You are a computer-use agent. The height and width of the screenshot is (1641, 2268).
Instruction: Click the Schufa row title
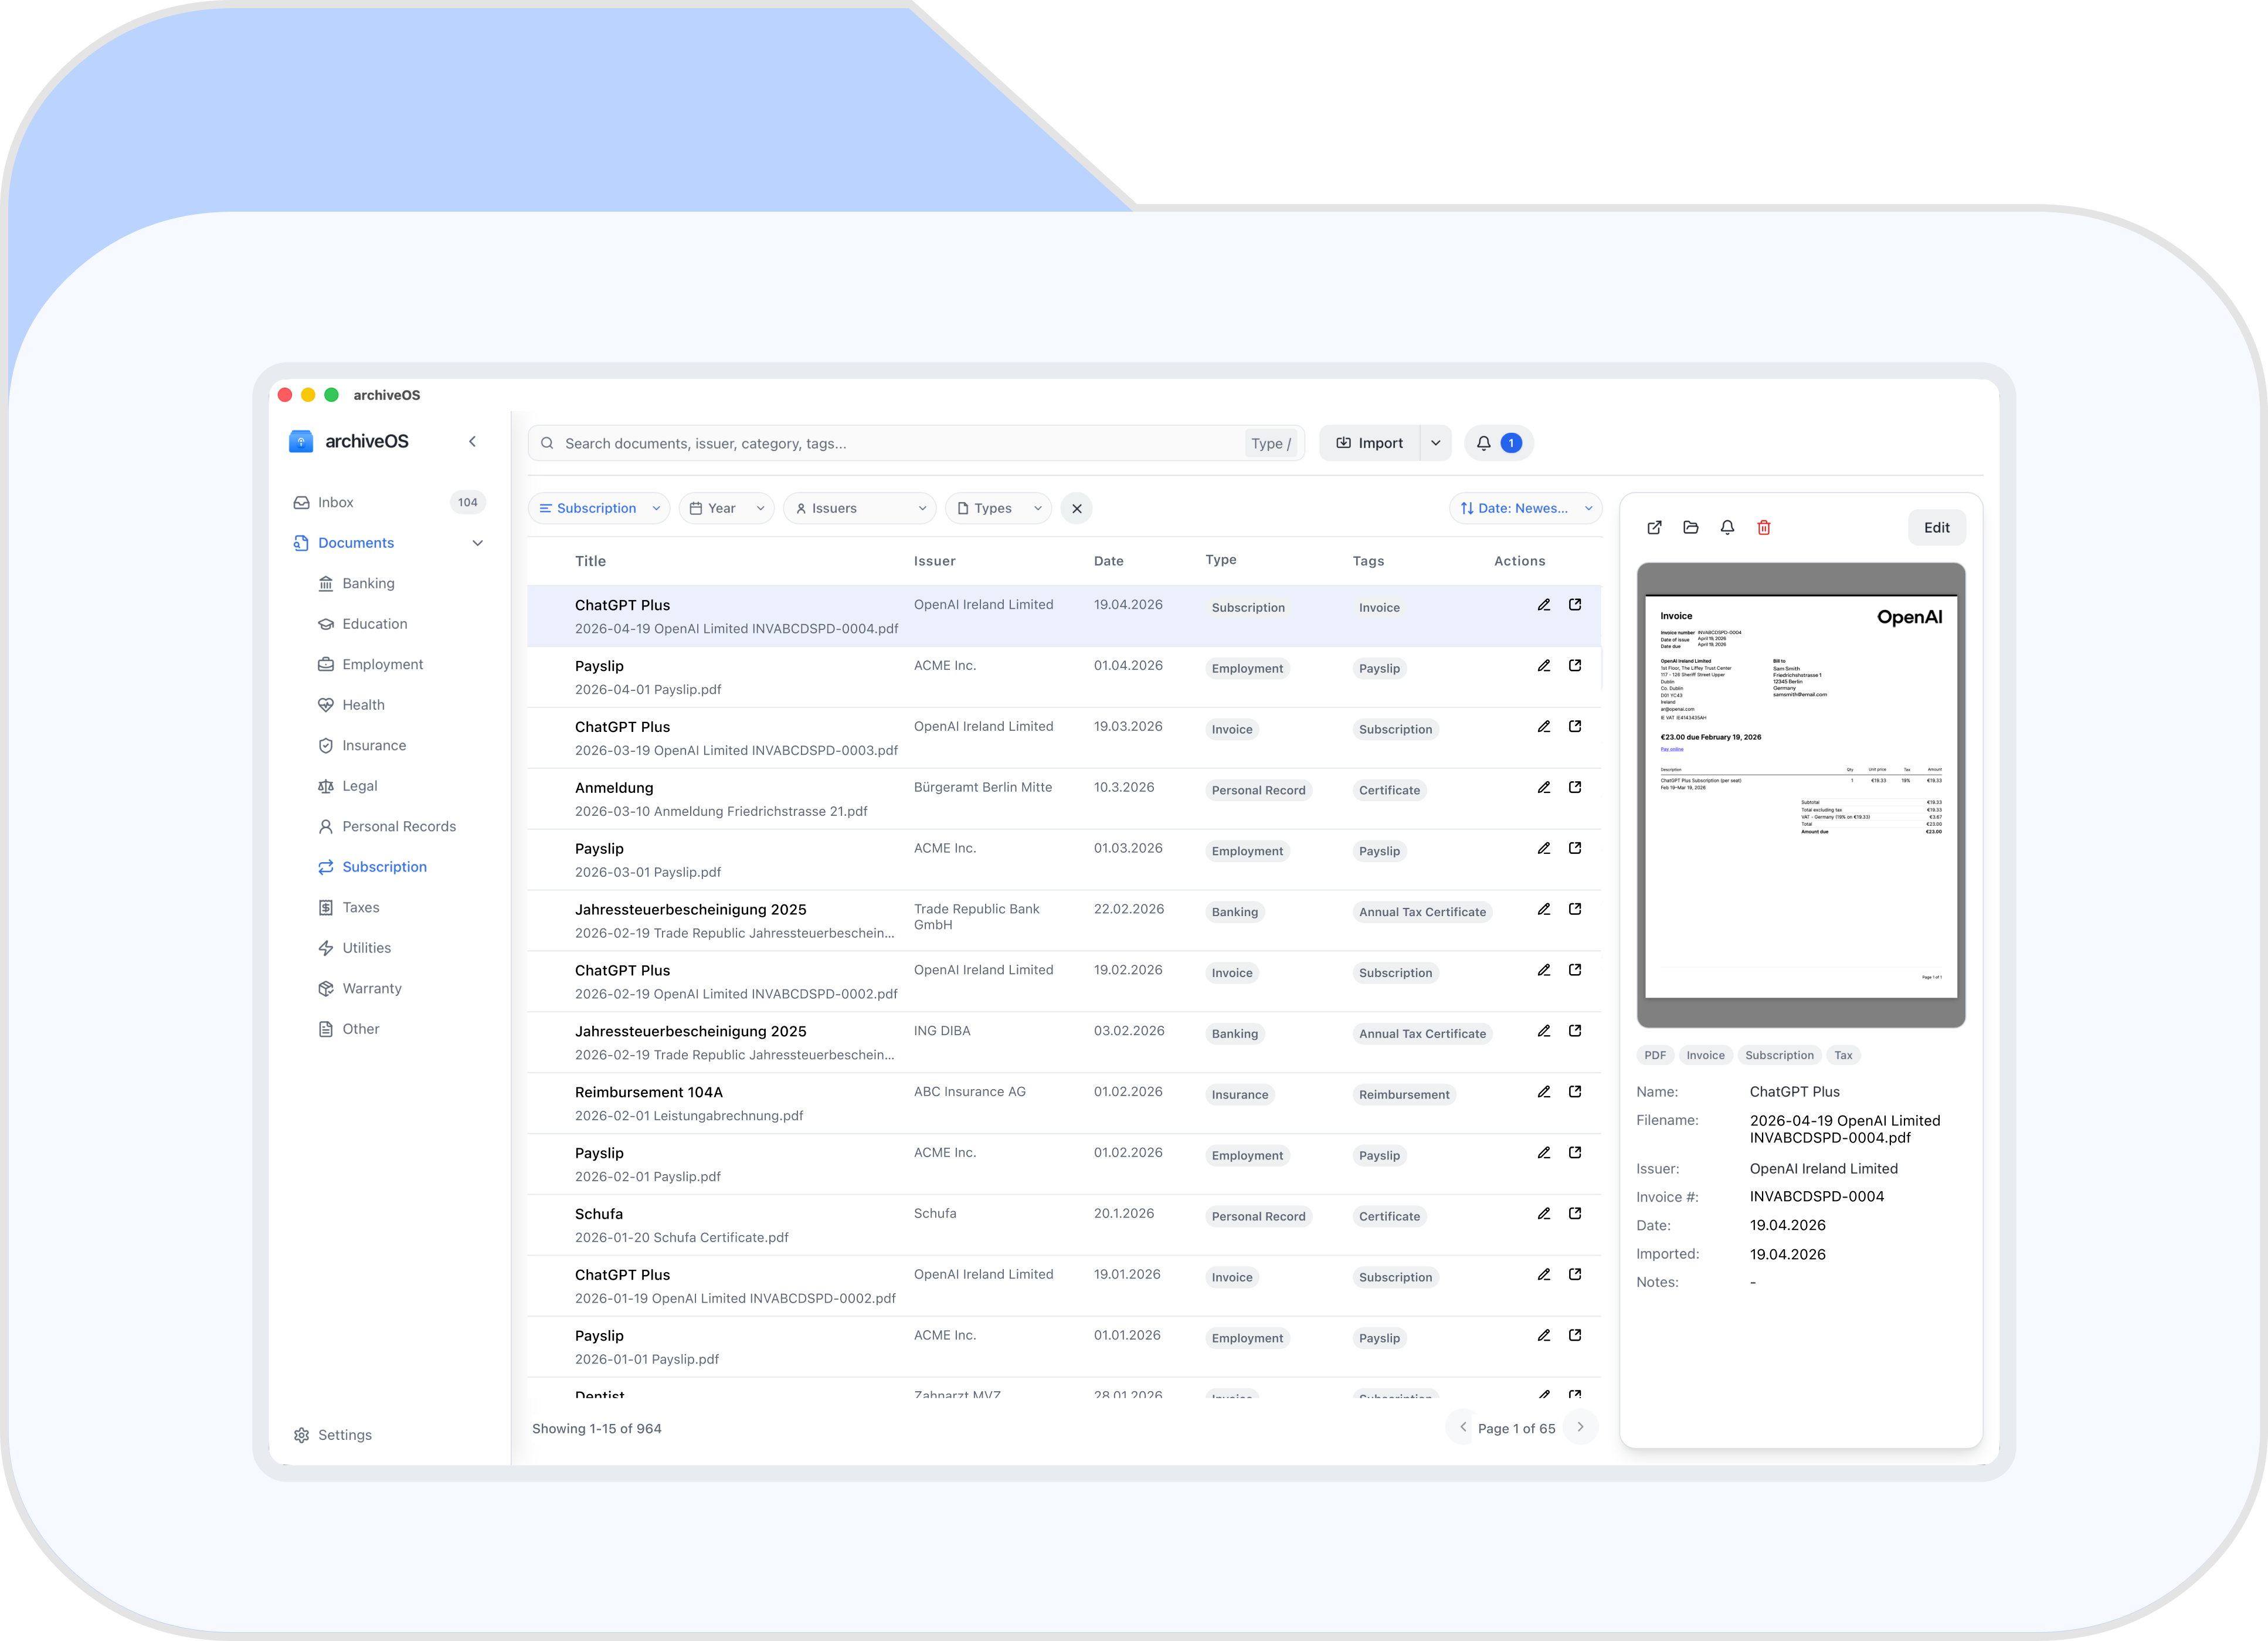[598, 1214]
